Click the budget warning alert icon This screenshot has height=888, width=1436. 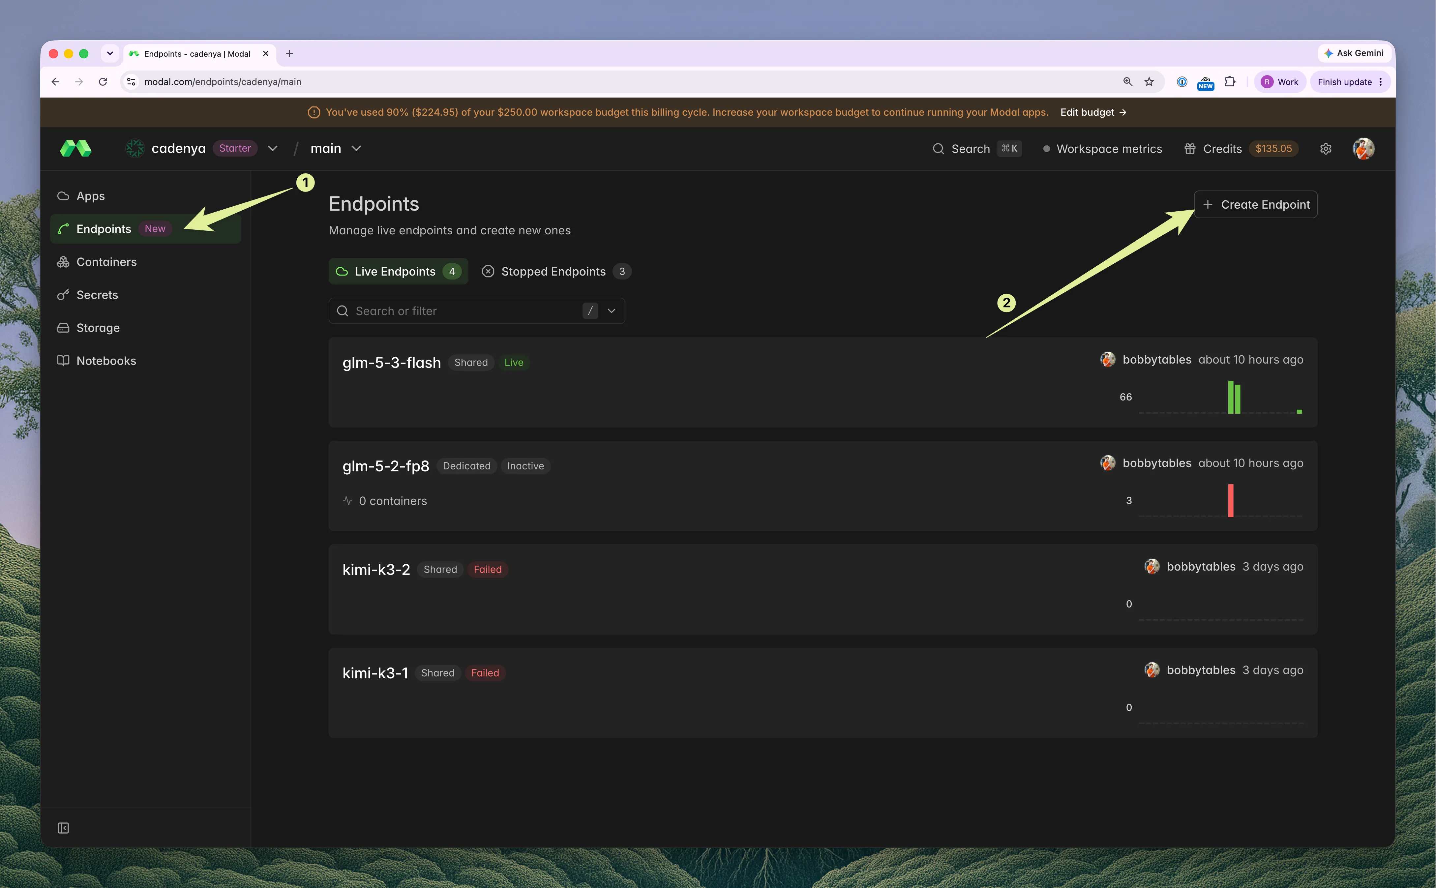tap(314, 112)
